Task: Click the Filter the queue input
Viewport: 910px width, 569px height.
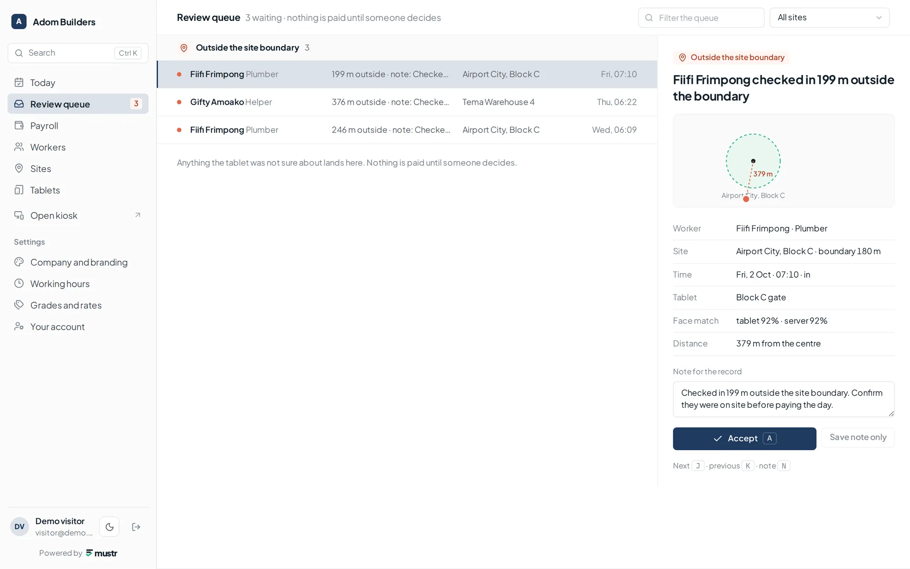Action: click(701, 18)
